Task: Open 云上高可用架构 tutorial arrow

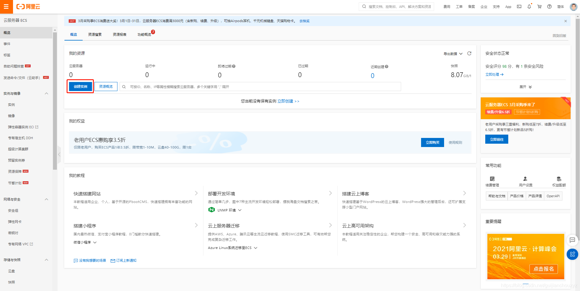Action: click(464, 225)
